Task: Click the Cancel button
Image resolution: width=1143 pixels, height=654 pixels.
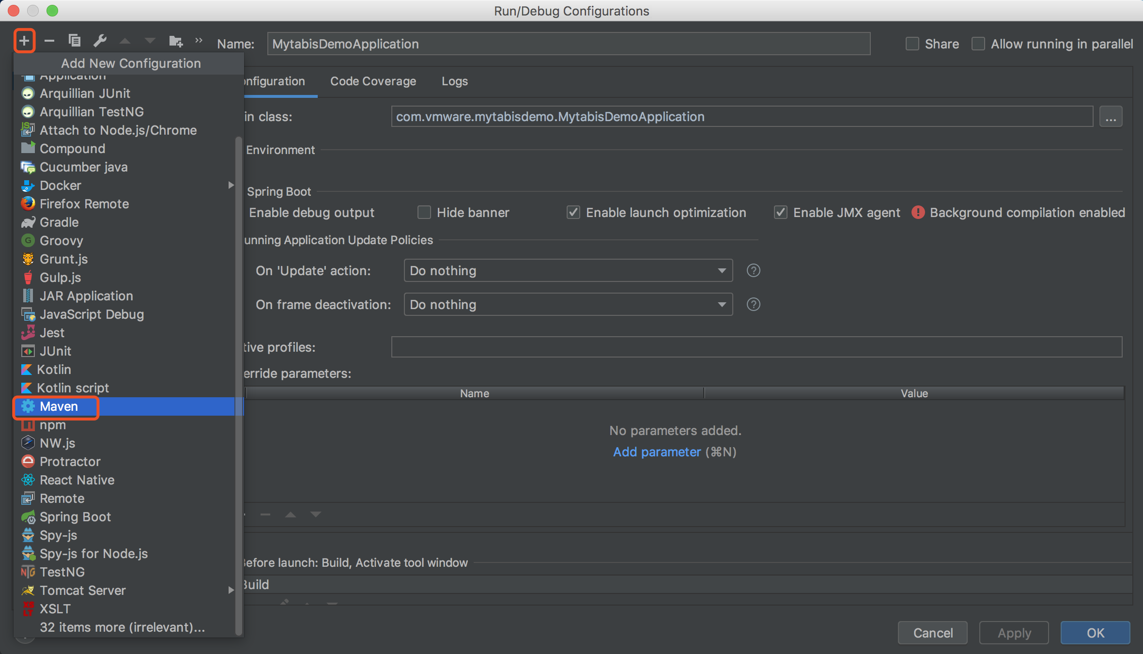Action: click(x=933, y=633)
